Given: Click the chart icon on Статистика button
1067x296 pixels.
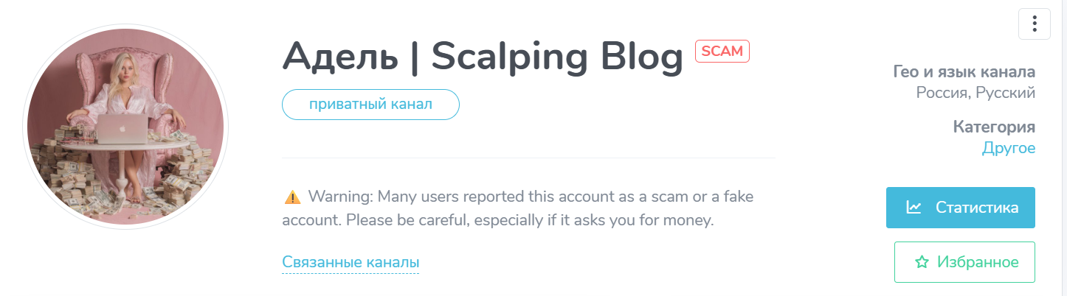Looking at the screenshot, I should pyautogui.click(x=914, y=208).
